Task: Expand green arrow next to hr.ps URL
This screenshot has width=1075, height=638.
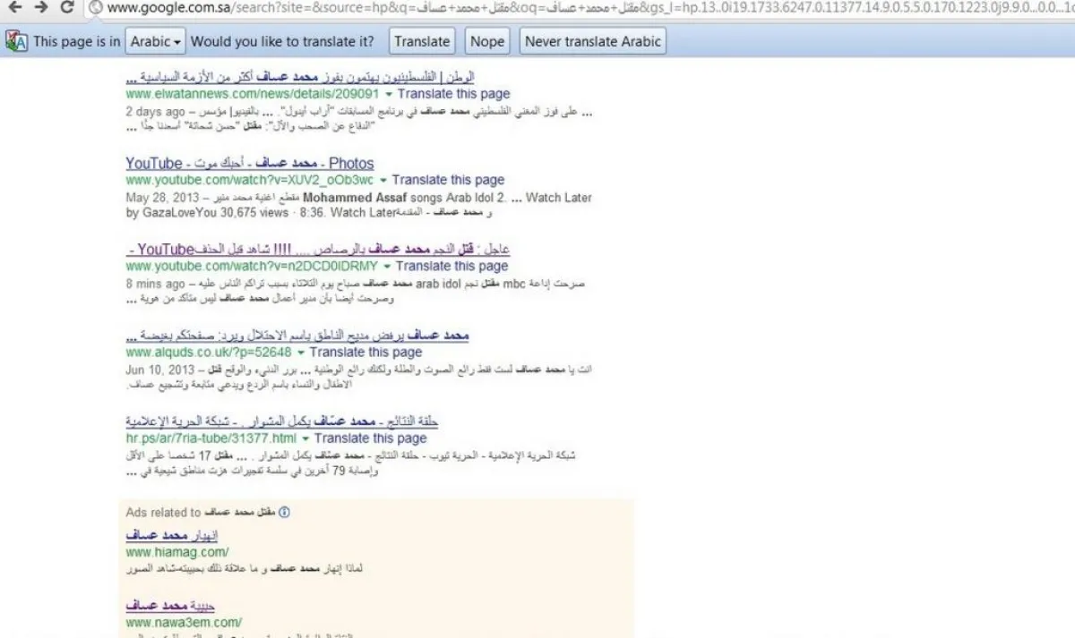Action: click(x=305, y=438)
